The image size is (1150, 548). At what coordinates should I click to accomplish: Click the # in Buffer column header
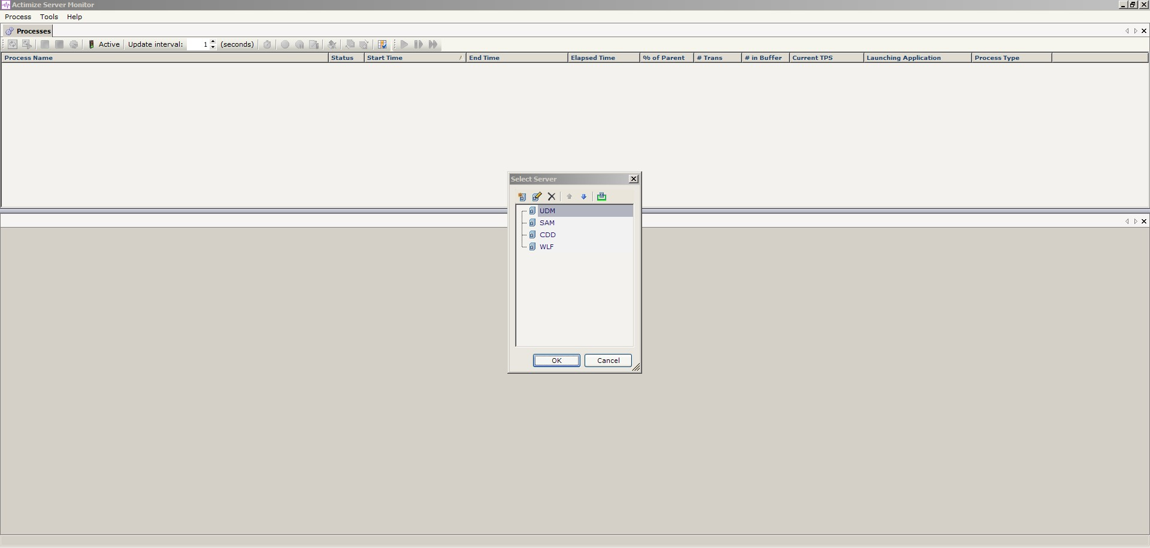765,58
